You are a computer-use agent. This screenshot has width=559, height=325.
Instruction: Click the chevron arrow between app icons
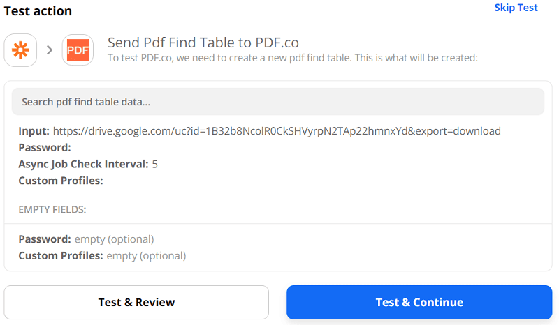[x=50, y=50]
